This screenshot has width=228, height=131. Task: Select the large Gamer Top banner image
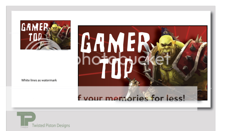142,63
